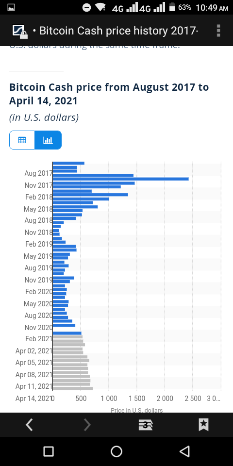Open the bookmarks star icon

click(203, 425)
